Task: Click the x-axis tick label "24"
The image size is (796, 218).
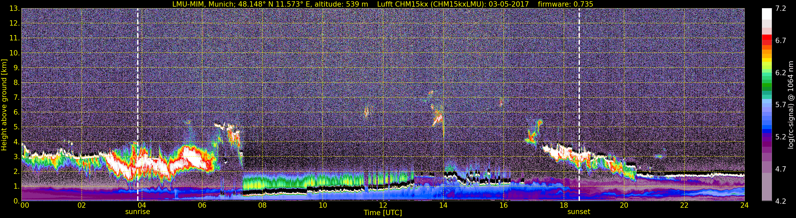Action: point(744,206)
